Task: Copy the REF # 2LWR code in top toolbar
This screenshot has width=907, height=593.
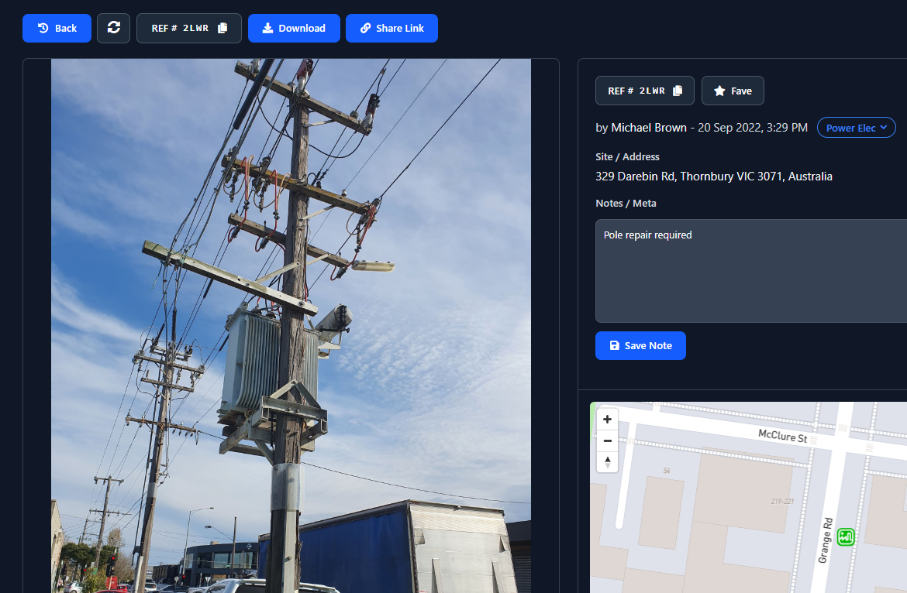Action: [x=188, y=29]
